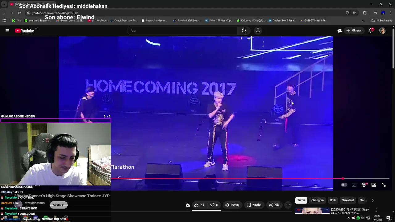Like the video with 7 B likes

[x=199, y=205]
